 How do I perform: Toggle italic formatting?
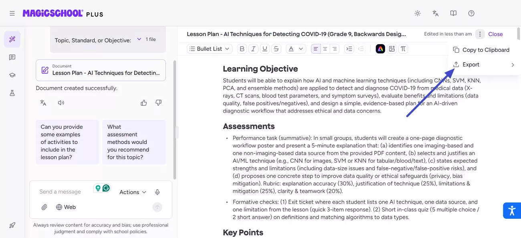[x=253, y=49]
